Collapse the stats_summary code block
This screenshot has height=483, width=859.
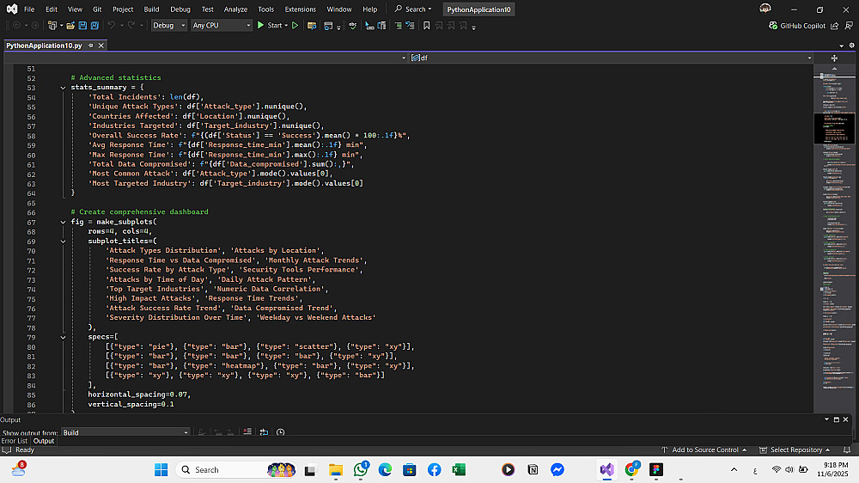pyautogui.click(x=63, y=88)
